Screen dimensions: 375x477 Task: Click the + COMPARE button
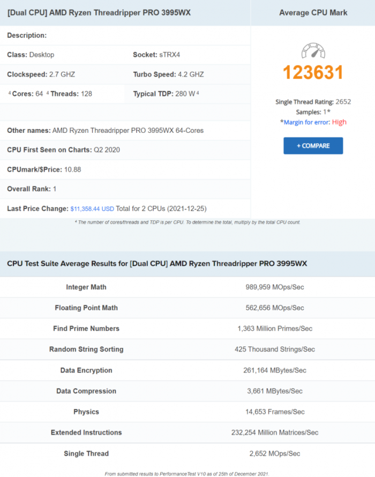coord(313,146)
